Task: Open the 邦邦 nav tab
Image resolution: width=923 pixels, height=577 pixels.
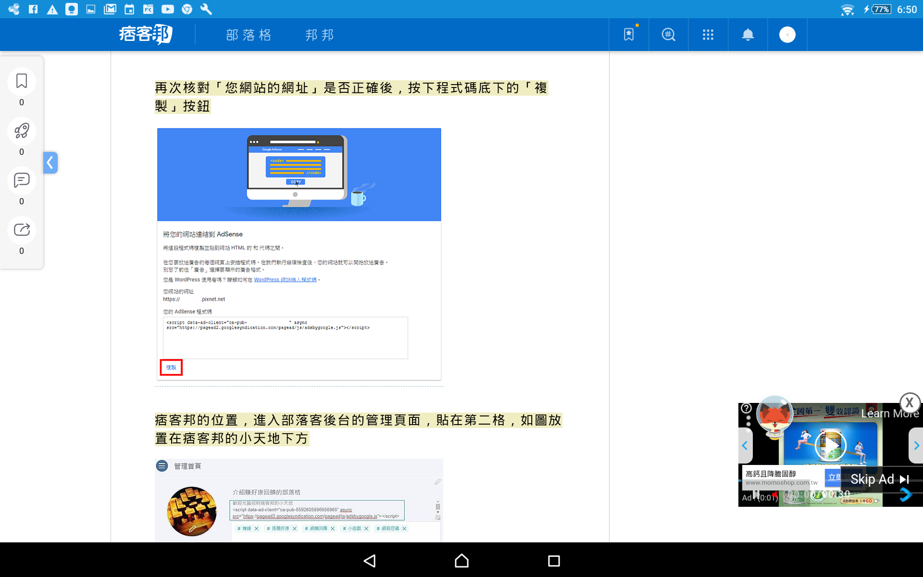Action: (x=320, y=35)
